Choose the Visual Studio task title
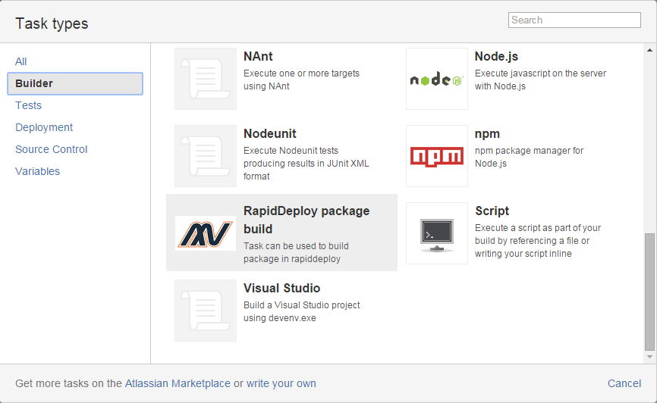The height and width of the screenshot is (403, 657). click(281, 288)
